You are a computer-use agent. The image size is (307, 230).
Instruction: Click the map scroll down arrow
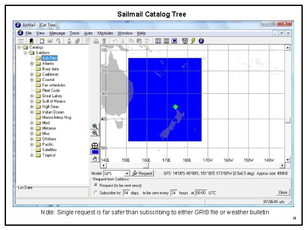pyautogui.click(x=287, y=160)
